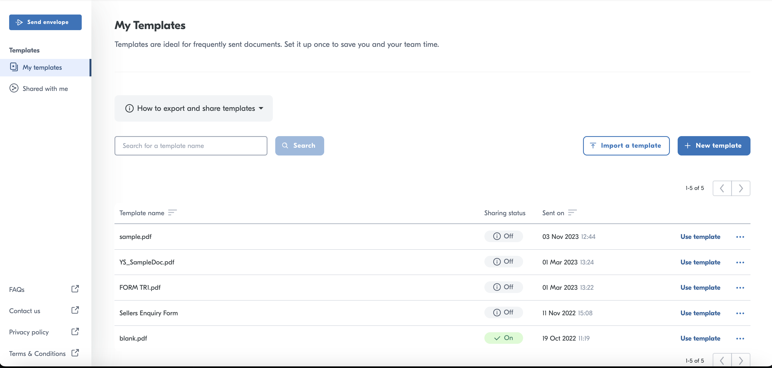
Task: Click the FORM TR1.pdf template name
Action: coord(140,287)
